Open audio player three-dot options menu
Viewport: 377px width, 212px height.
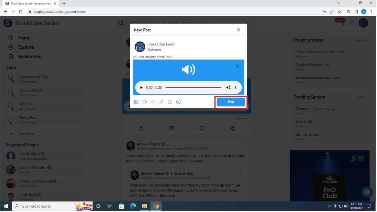(x=236, y=88)
